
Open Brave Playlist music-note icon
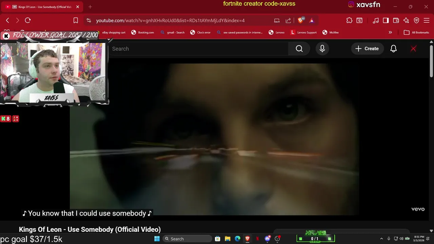[375, 20]
